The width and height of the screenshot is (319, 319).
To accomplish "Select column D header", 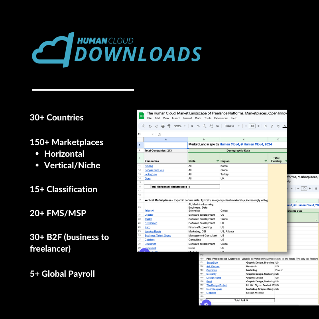I will [x=278, y=140].
